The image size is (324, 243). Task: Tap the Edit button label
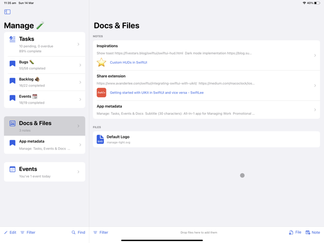click(13, 232)
